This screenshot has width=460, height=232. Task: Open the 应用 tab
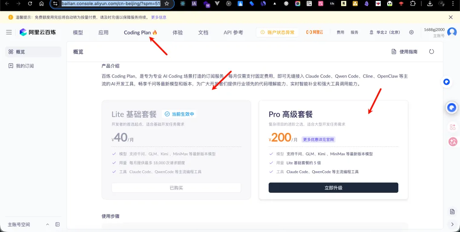tap(103, 32)
